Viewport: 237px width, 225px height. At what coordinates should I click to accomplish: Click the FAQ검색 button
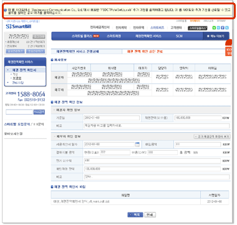39,112
